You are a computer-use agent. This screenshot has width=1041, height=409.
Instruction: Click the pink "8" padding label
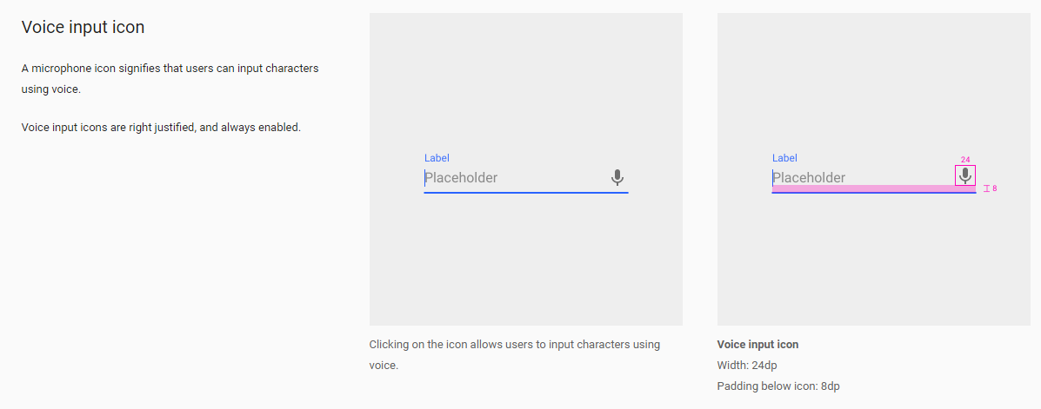[995, 188]
